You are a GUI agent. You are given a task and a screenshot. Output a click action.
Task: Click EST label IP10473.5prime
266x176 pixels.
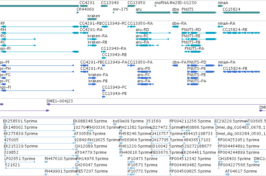(x=143, y=159)
